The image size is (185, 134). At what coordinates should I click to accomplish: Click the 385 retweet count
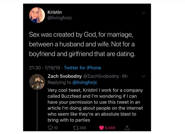(x=83, y=128)
